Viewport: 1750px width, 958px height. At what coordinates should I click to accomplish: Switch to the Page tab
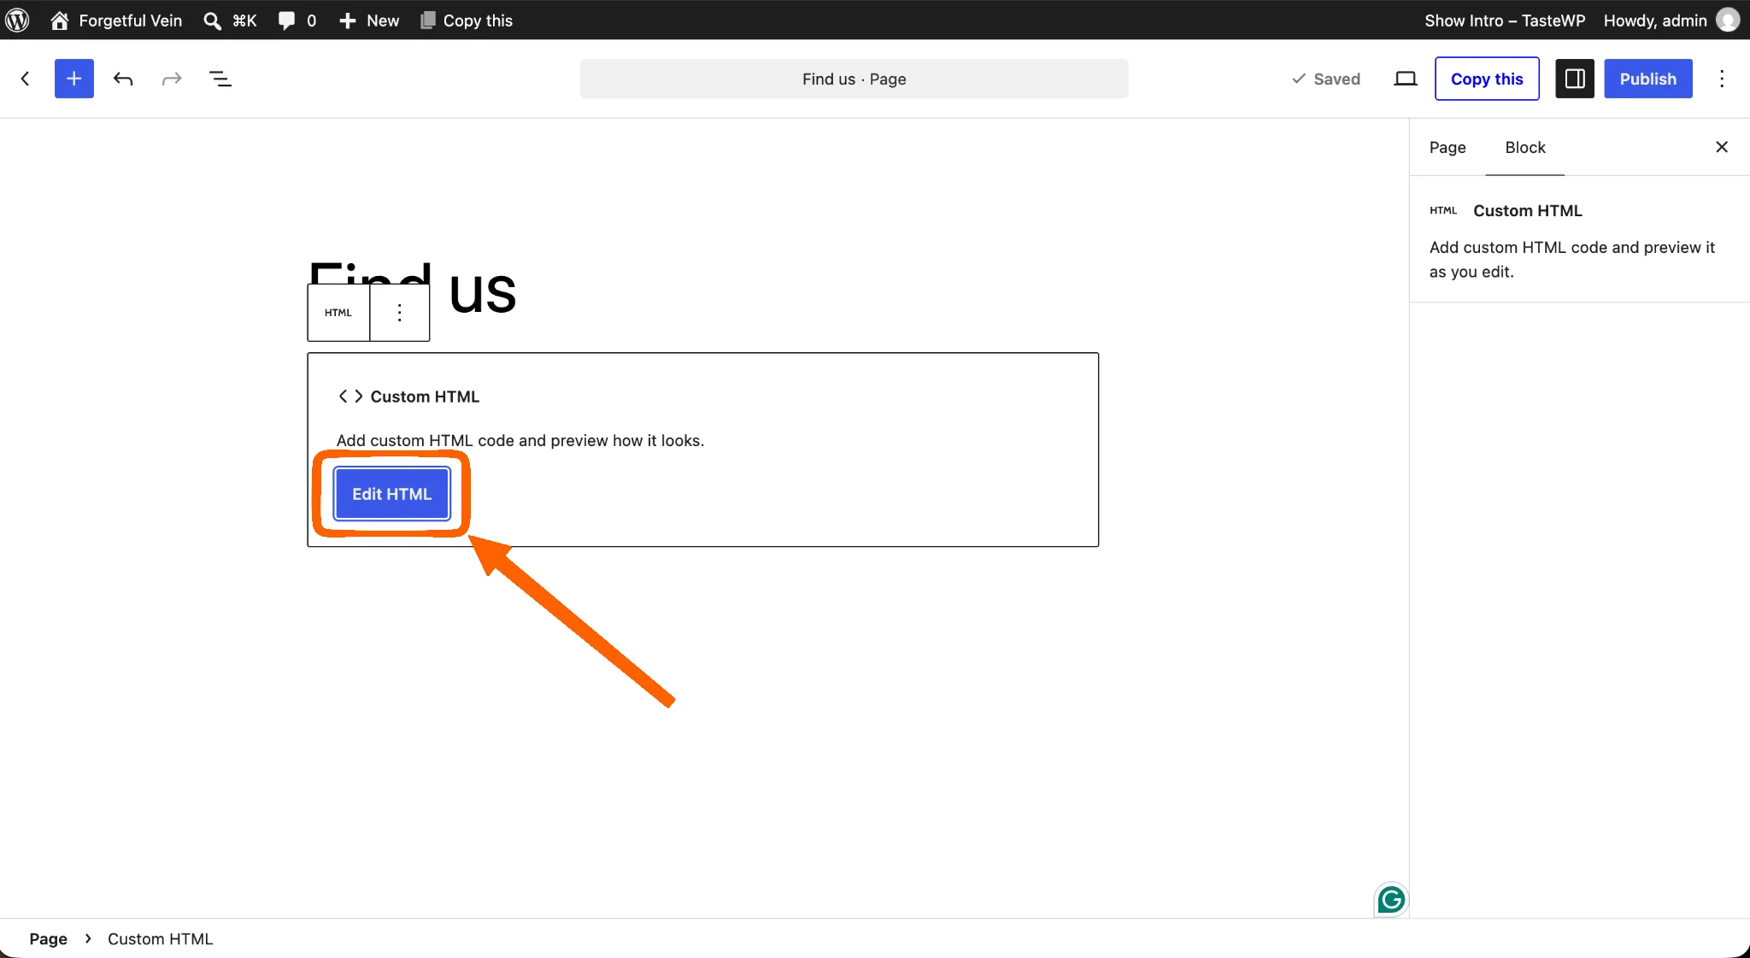1448,147
